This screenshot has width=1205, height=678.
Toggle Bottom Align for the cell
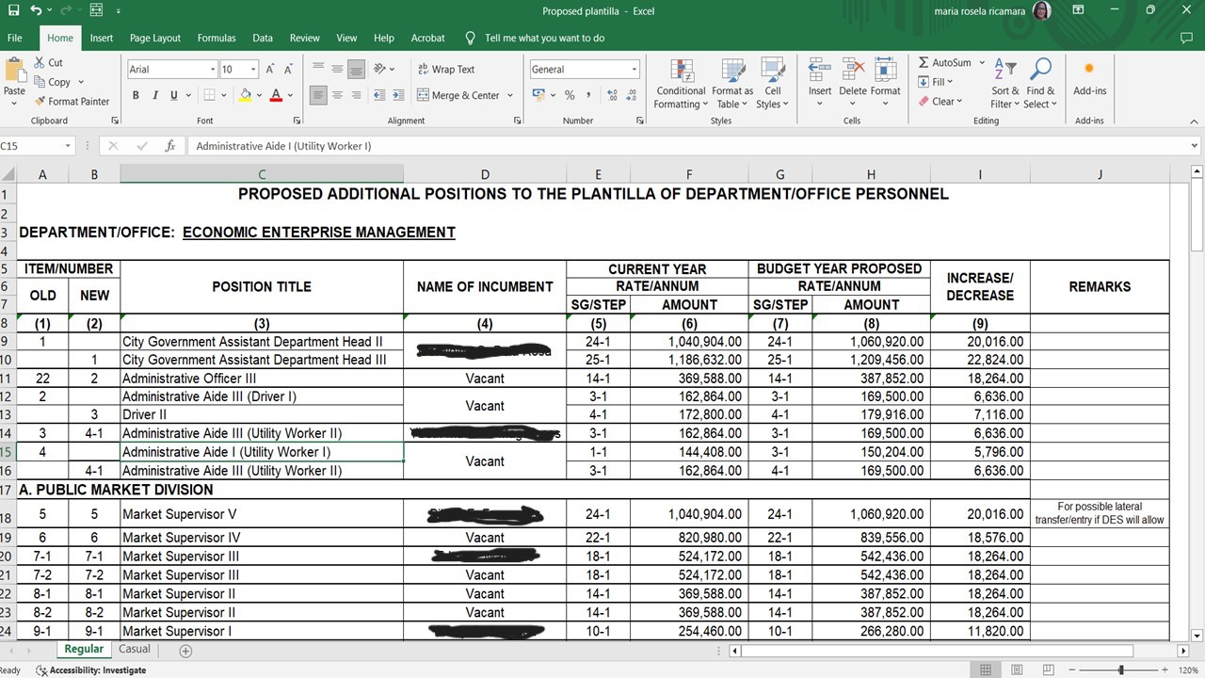tap(356, 70)
